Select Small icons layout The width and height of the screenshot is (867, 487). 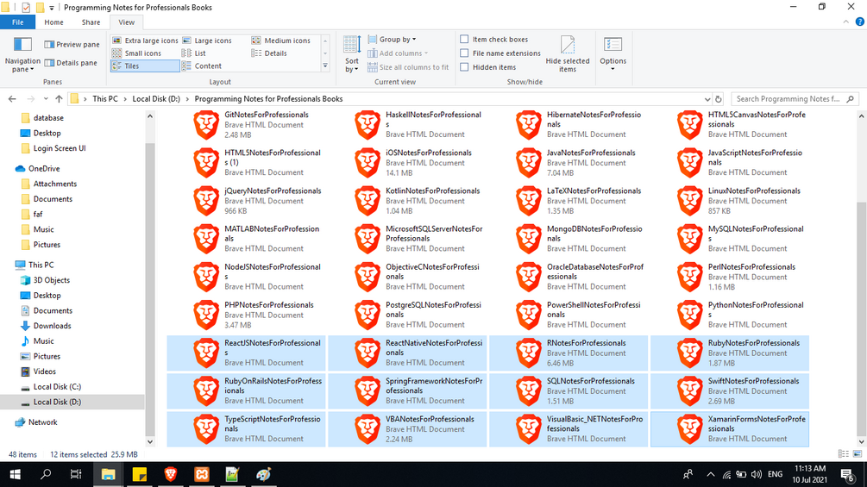coord(136,53)
